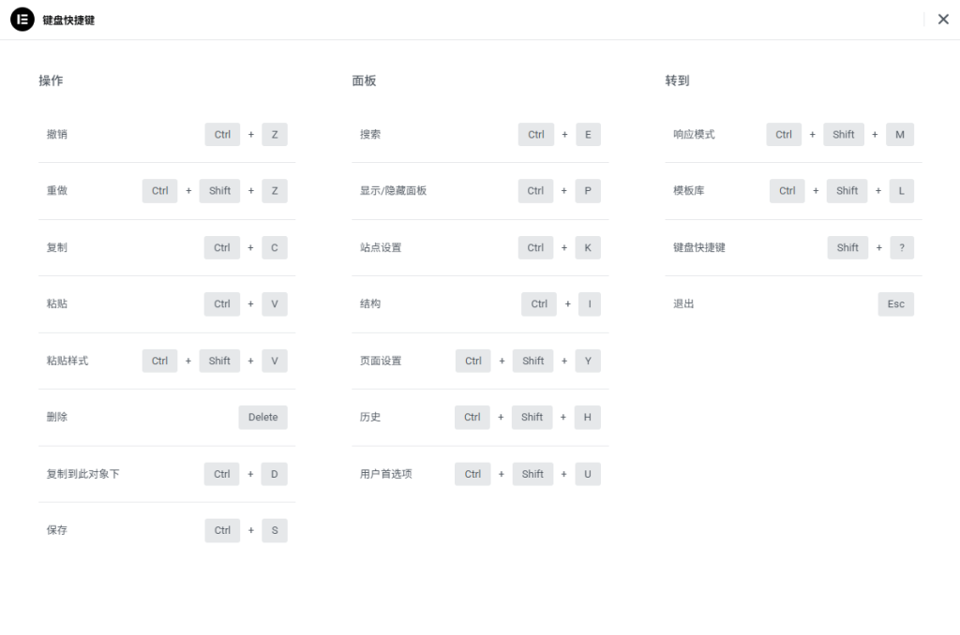This screenshot has height=635, width=960.
Task: Click the 撤销 shortcut label
Action: point(57,135)
